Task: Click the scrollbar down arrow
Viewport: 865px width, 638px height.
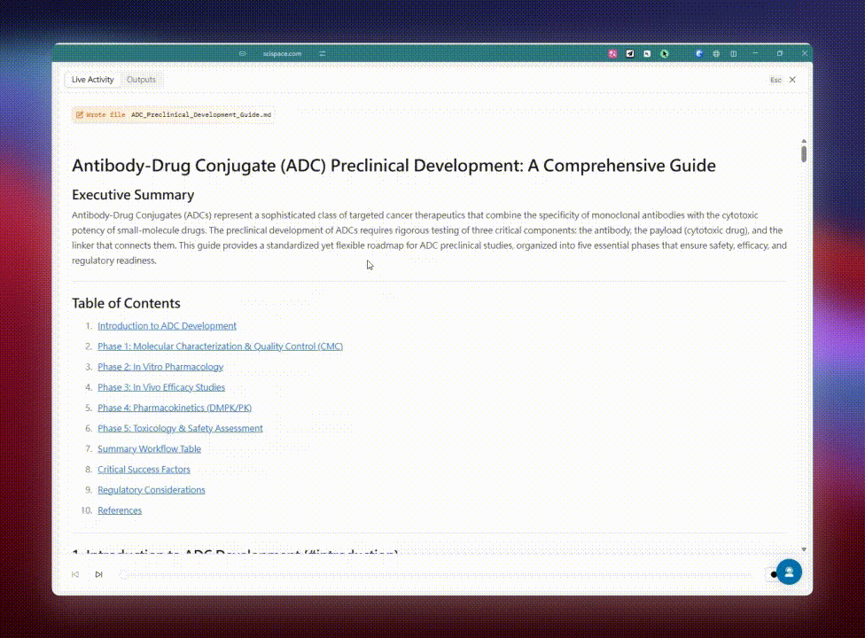Action: point(804,549)
